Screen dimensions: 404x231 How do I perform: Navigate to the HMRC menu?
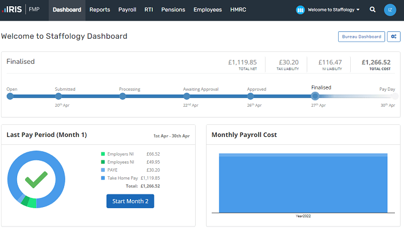[239, 10]
